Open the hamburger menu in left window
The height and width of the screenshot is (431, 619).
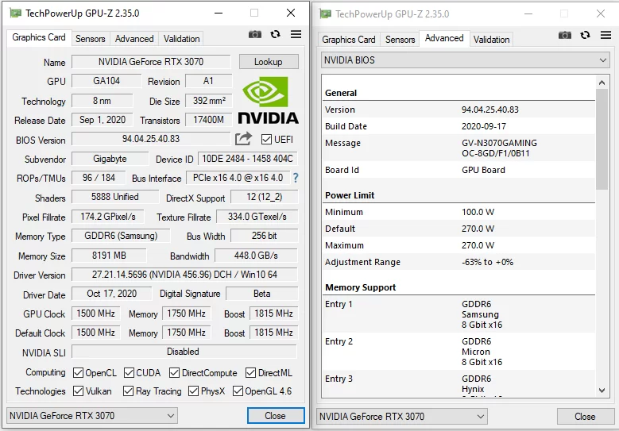pos(296,35)
